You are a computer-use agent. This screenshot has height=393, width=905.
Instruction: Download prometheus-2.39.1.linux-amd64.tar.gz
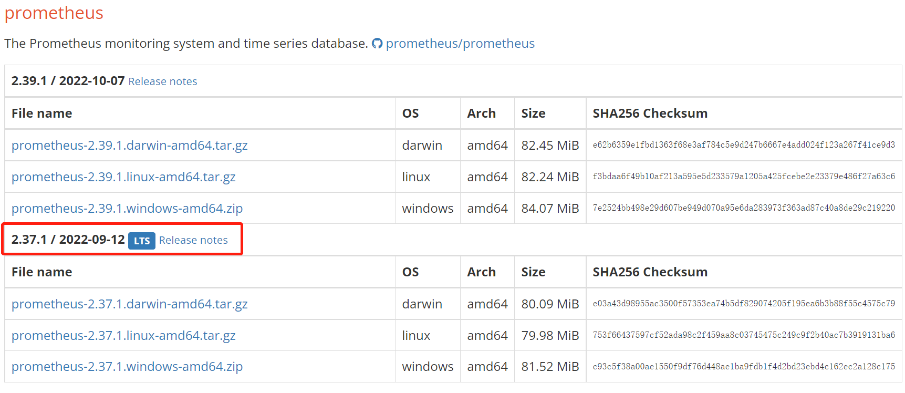123,177
